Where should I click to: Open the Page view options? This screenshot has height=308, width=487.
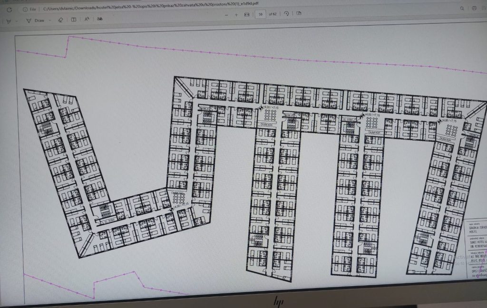click(x=299, y=14)
